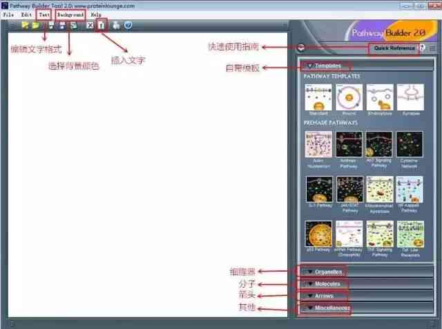The height and width of the screenshot is (329, 442).
Task: Open the Drosophila pathway thumbnail
Action: [349, 234]
